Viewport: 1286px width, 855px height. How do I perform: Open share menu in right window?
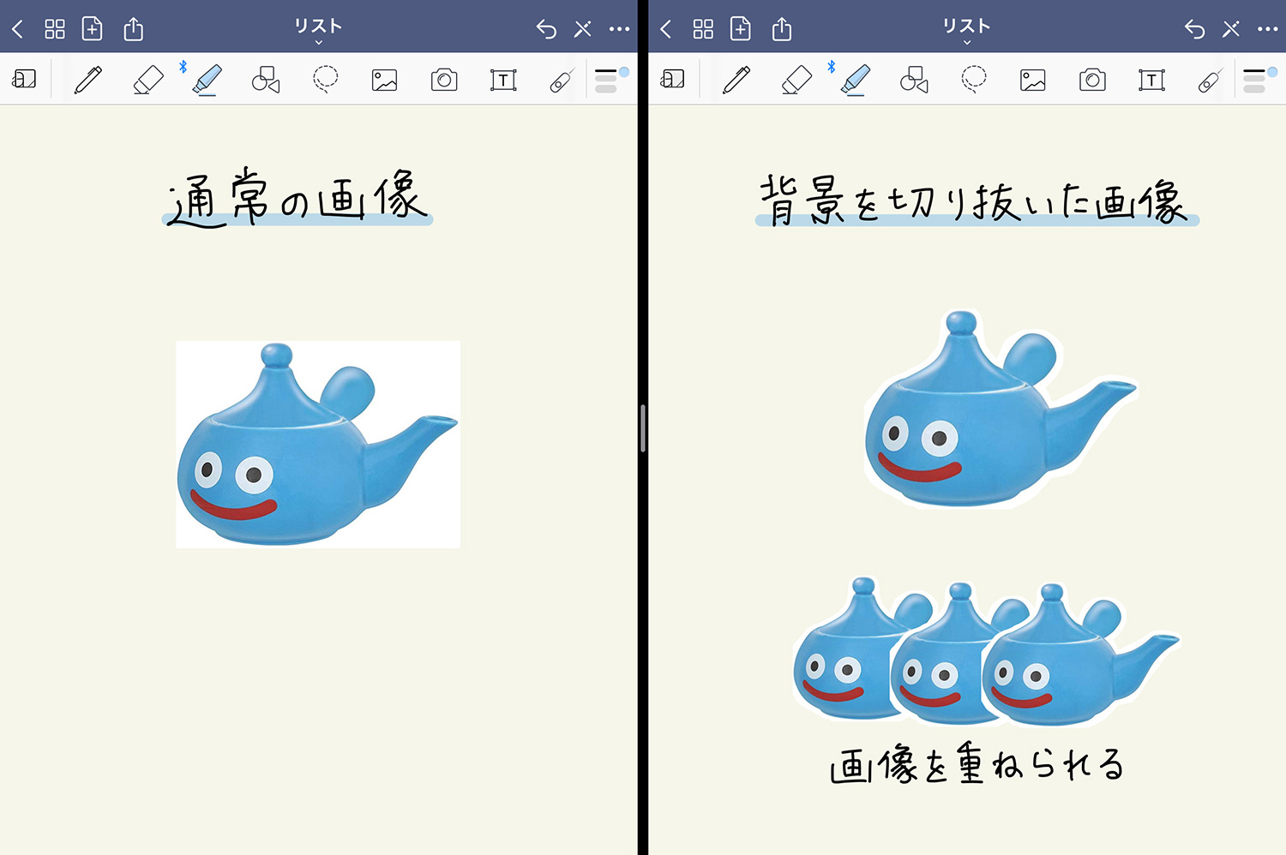coord(782,29)
